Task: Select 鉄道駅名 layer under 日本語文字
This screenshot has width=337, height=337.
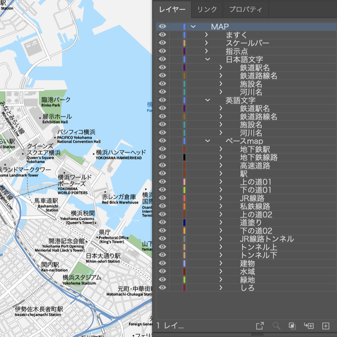Action: (x=255, y=67)
